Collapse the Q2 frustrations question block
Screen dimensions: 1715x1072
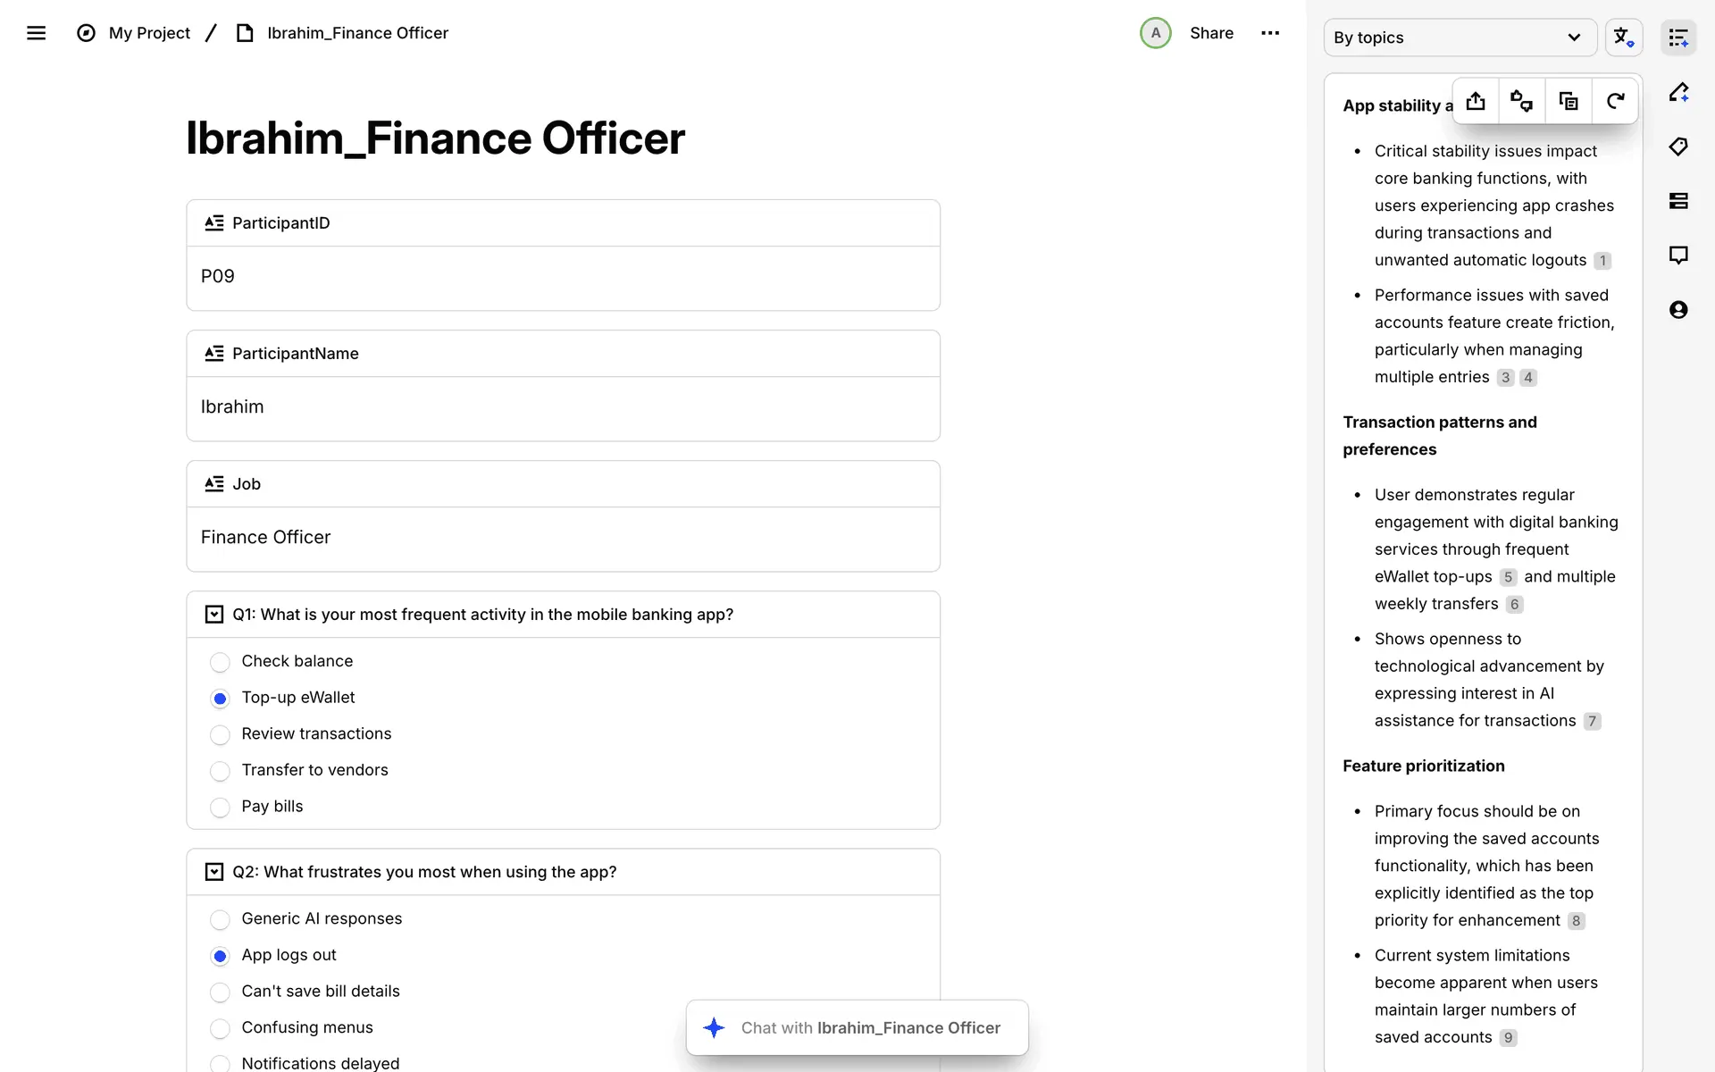coord(214,872)
